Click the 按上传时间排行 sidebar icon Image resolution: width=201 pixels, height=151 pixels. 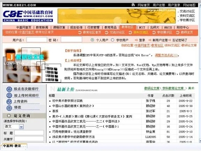click(x=9, y=95)
